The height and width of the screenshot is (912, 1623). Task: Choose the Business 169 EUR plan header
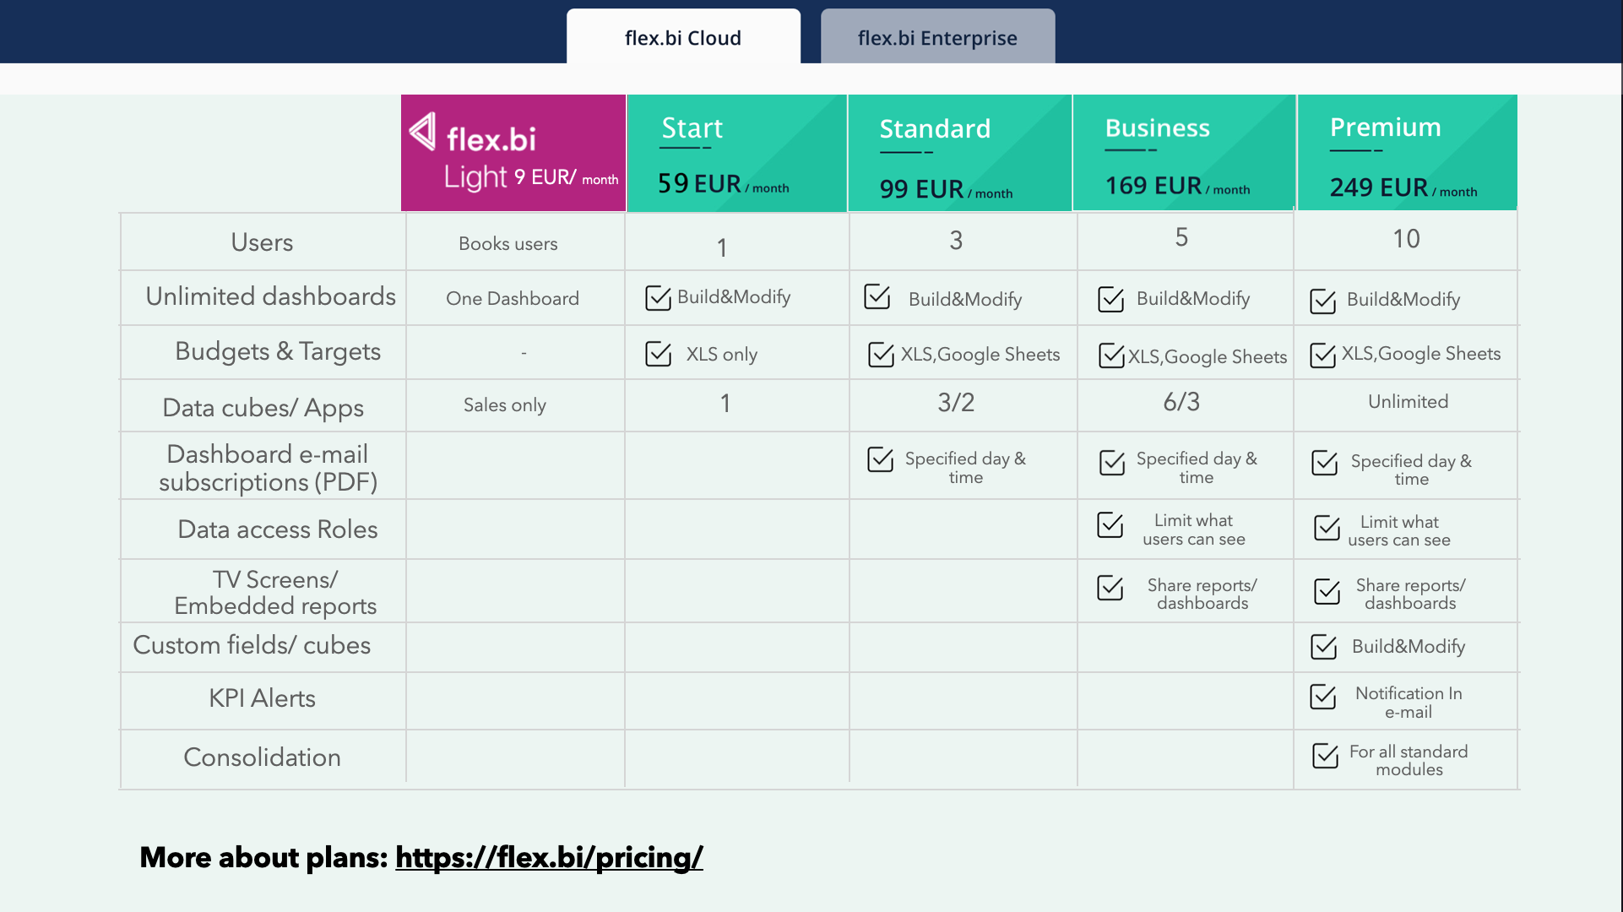pyautogui.click(x=1183, y=153)
